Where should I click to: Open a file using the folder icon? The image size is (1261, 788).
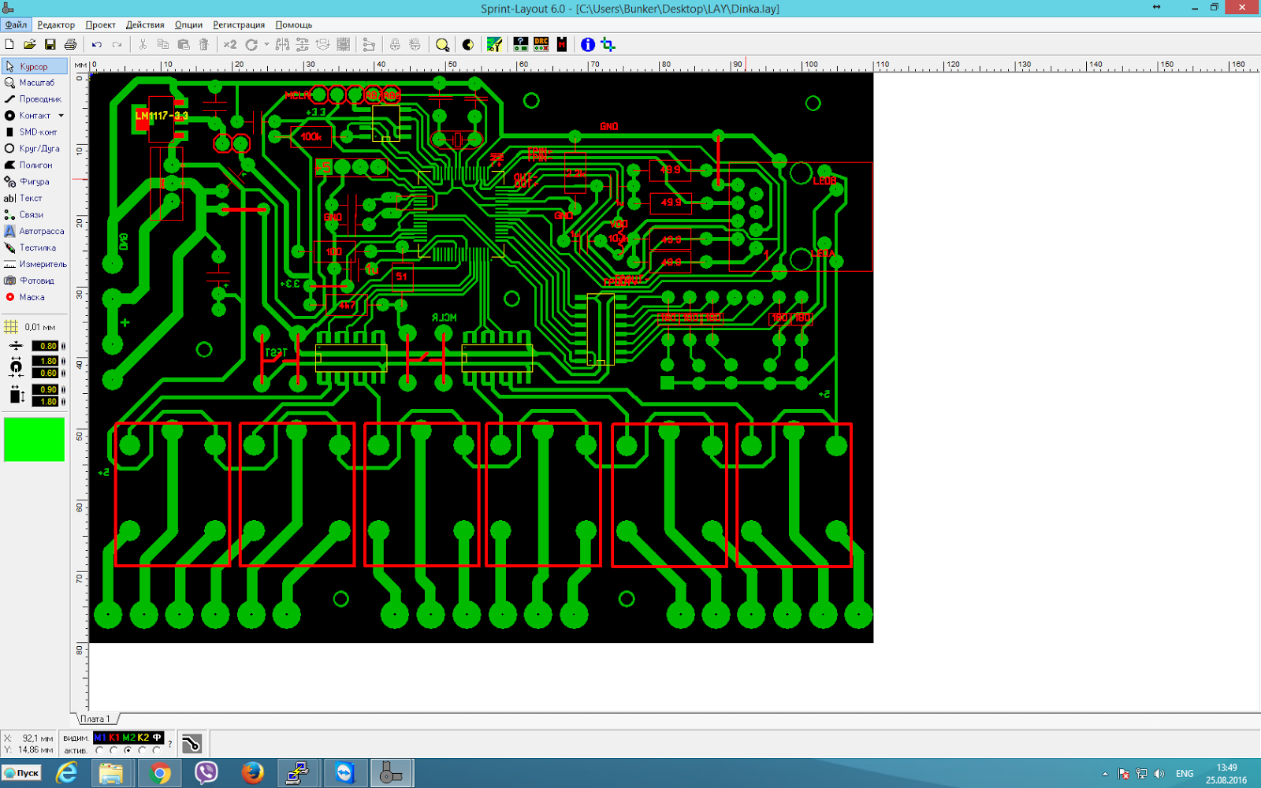click(29, 45)
